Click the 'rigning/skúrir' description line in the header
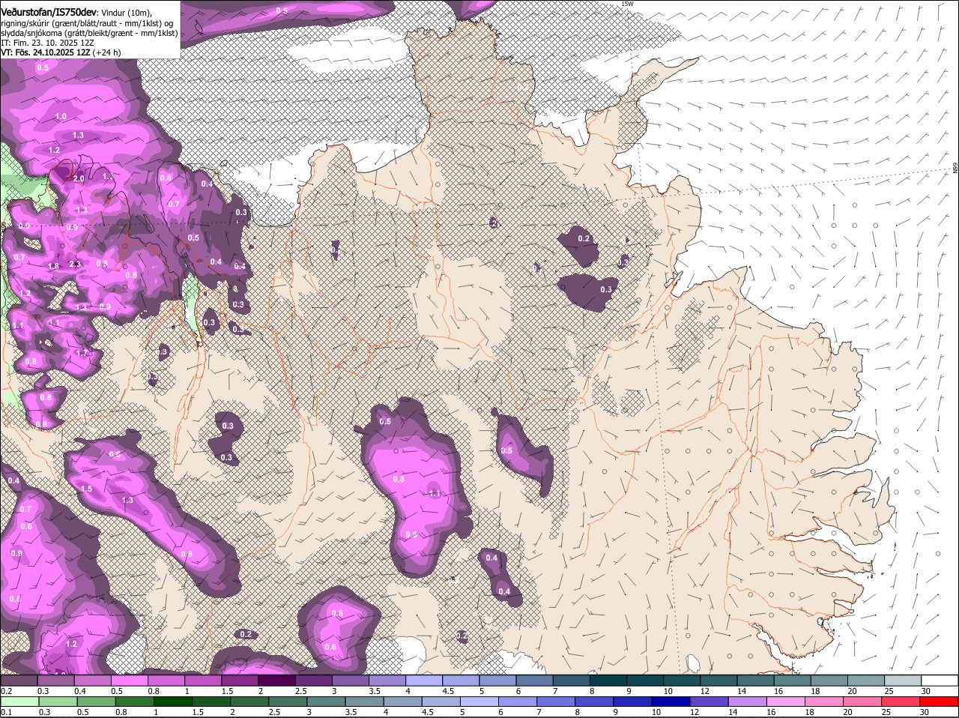This screenshot has width=959, height=718. [x=87, y=23]
